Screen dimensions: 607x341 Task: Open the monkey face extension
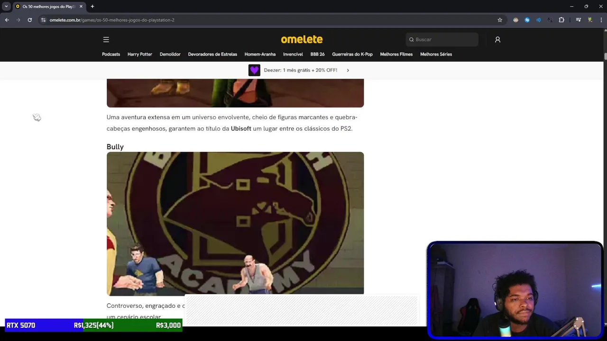point(516,20)
